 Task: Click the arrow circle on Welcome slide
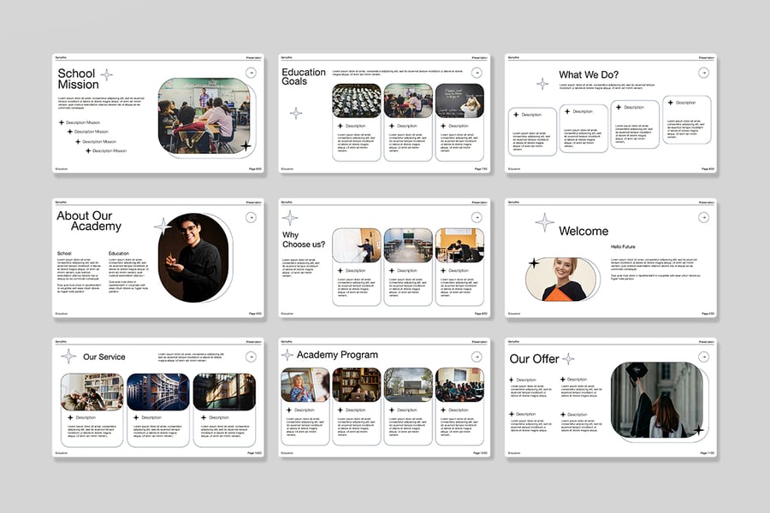coord(703,217)
